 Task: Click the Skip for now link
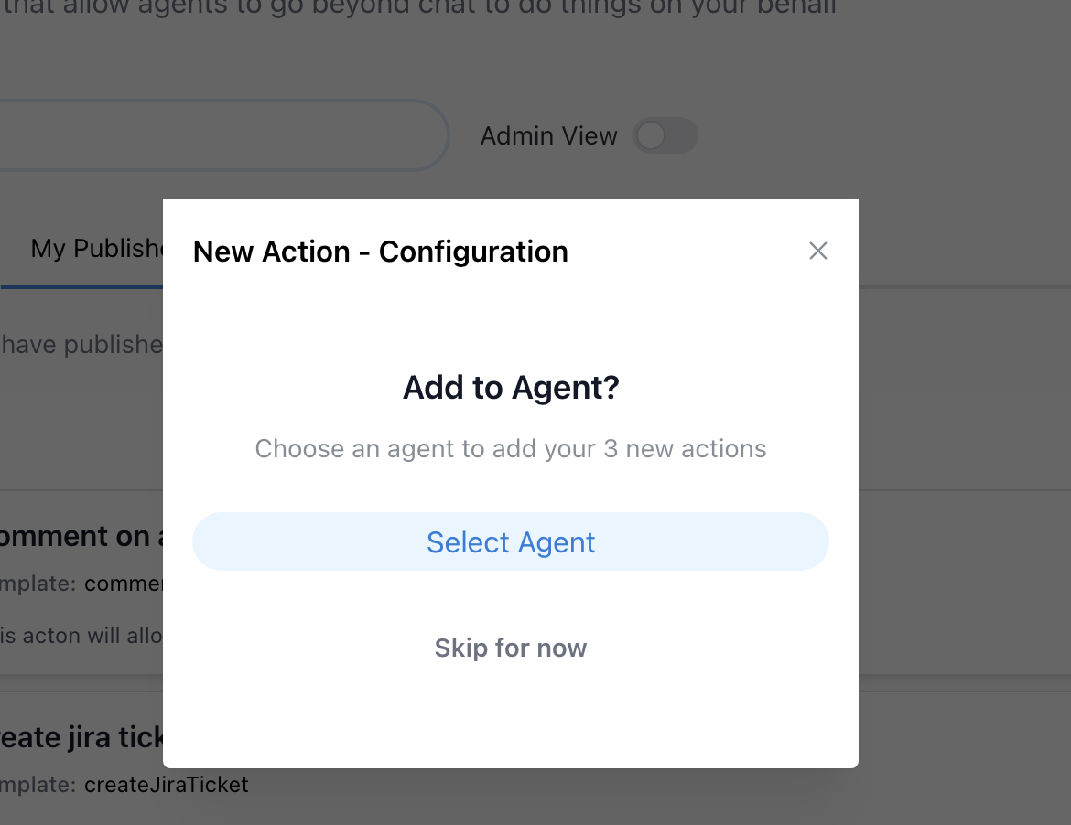point(510,648)
